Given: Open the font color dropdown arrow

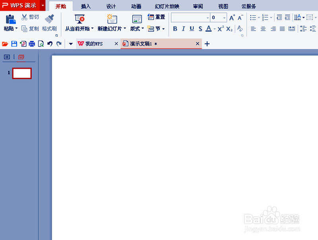Looking at the screenshot, I should click(x=214, y=29).
